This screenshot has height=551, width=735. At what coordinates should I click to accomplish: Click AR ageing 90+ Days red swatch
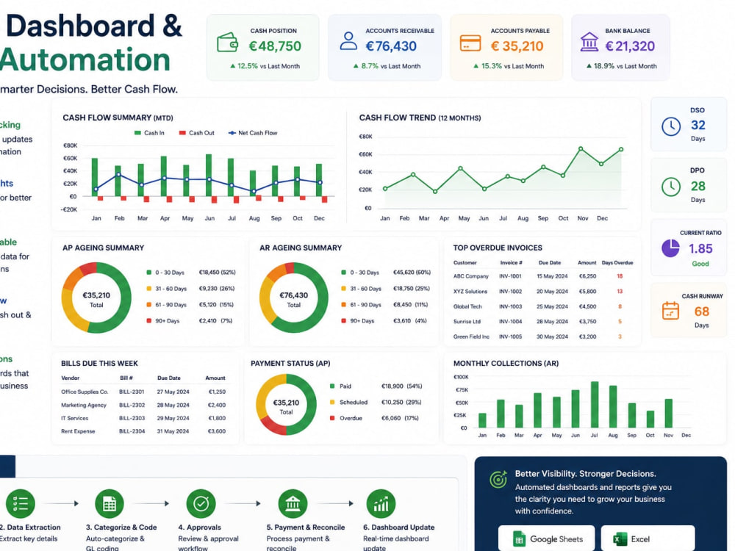tap(343, 321)
